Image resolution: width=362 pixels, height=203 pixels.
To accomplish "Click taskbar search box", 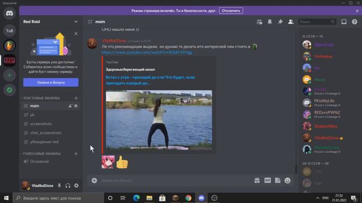I will pos(58,198).
